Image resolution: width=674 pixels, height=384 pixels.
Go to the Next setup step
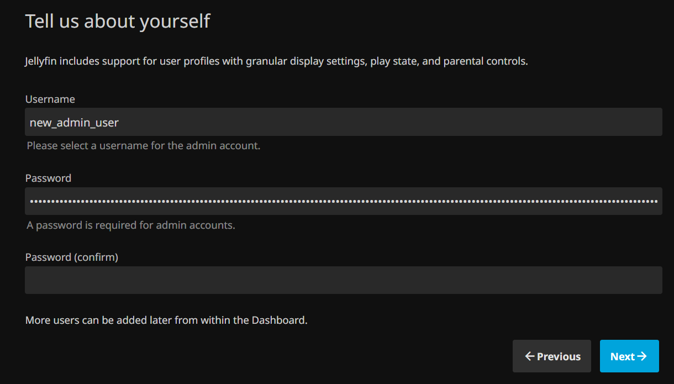629,356
